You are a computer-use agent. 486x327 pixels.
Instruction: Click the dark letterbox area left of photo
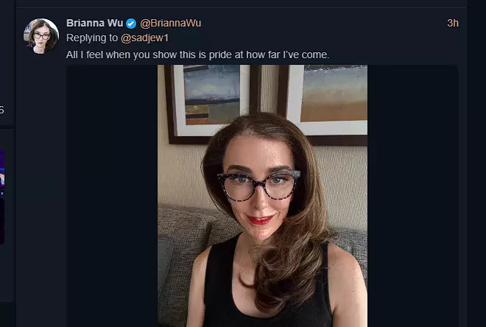pyautogui.click(x=112, y=196)
